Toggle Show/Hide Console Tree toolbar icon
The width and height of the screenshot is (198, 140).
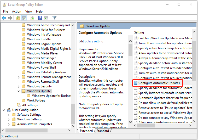pyautogui.click(x=24, y=18)
